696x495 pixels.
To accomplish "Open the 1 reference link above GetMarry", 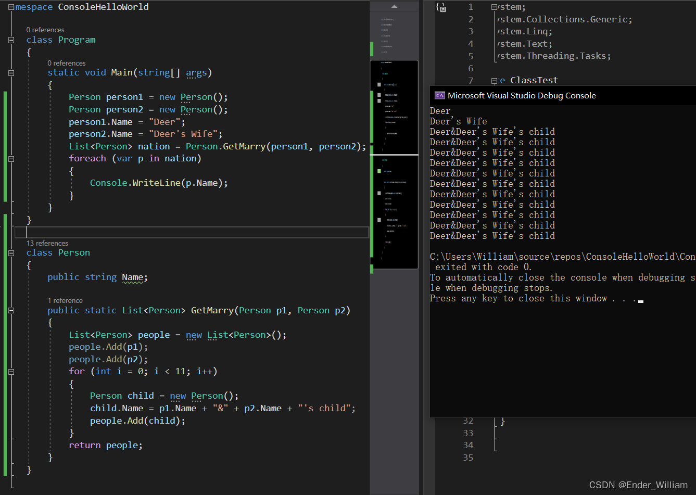I will click(x=65, y=300).
